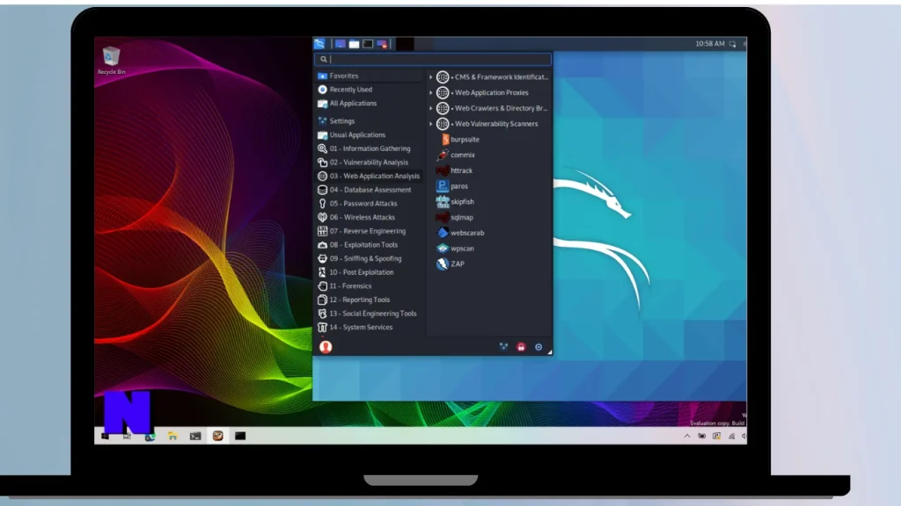Screen dimensions: 901x506
Task: Select Usual Applications category
Action: click(x=369, y=134)
